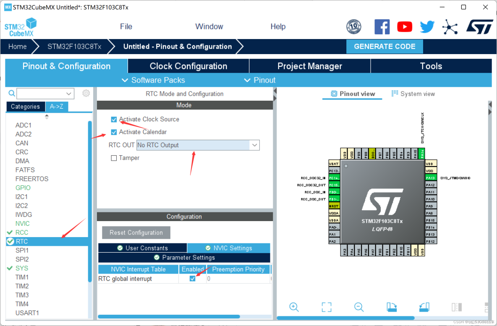Click the PB12 pin on the chip
This screenshot has width=497, height=326.
pos(431,241)
